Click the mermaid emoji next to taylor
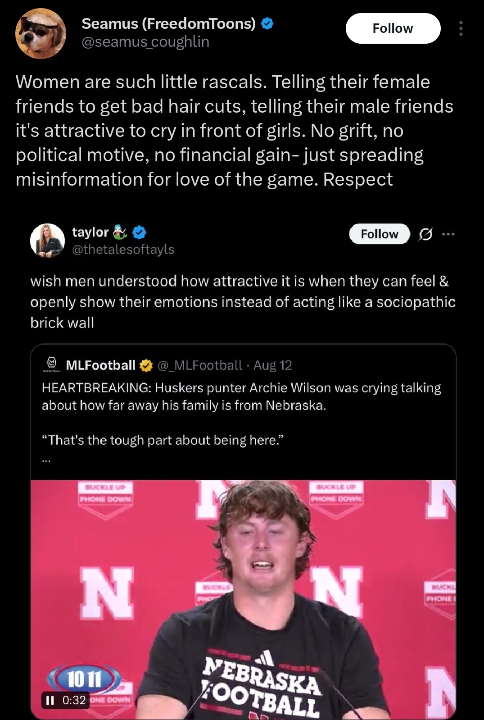Screen dimensions: 484x720 [x=120, y=232]
